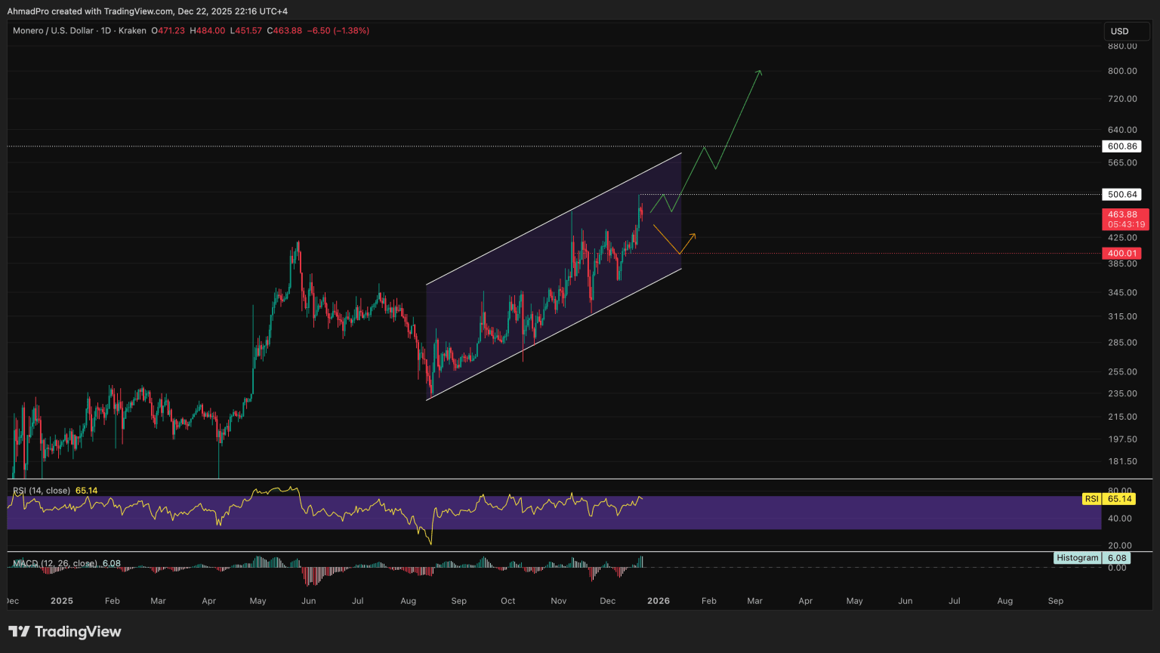
Task: Click the red 400.01 price level tag
Action: click(x=1121, y=254)
